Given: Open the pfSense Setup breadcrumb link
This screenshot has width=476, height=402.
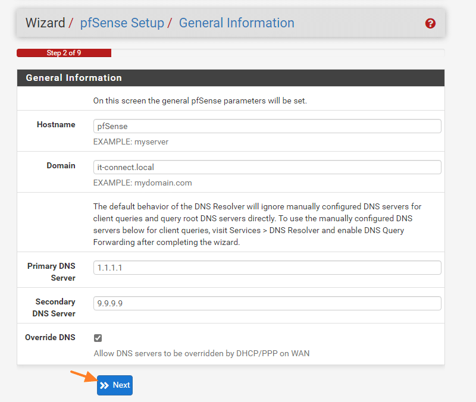Looking at the screenshot, I should 122,23.
